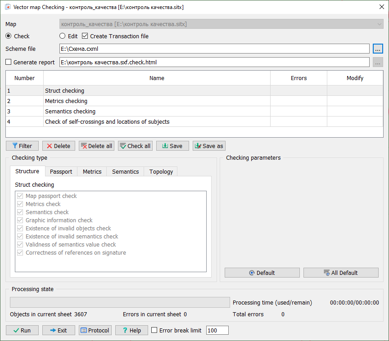Save the checking scheme
Viewport: 389px width, 341px height.
[172, 146]
